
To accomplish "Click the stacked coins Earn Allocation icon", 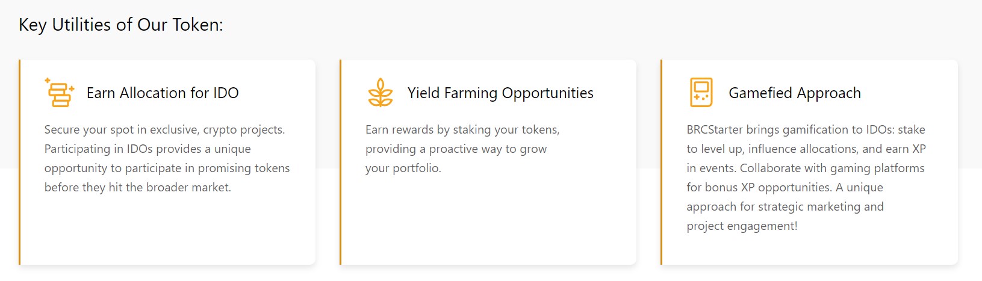I will (59, 93).
